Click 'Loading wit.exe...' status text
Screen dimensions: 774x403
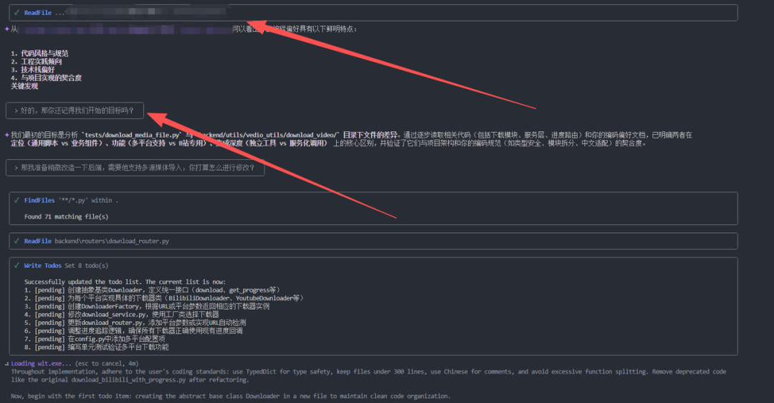point(41,364)
